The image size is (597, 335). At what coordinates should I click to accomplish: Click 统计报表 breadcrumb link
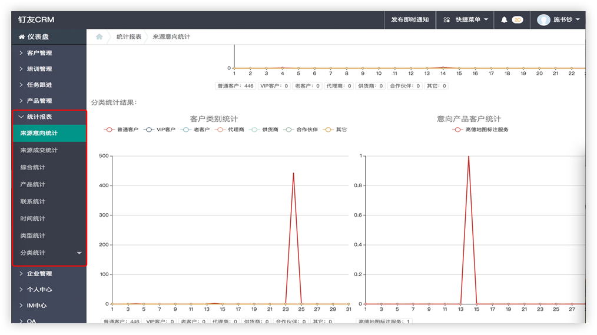[x=129, y=37]
